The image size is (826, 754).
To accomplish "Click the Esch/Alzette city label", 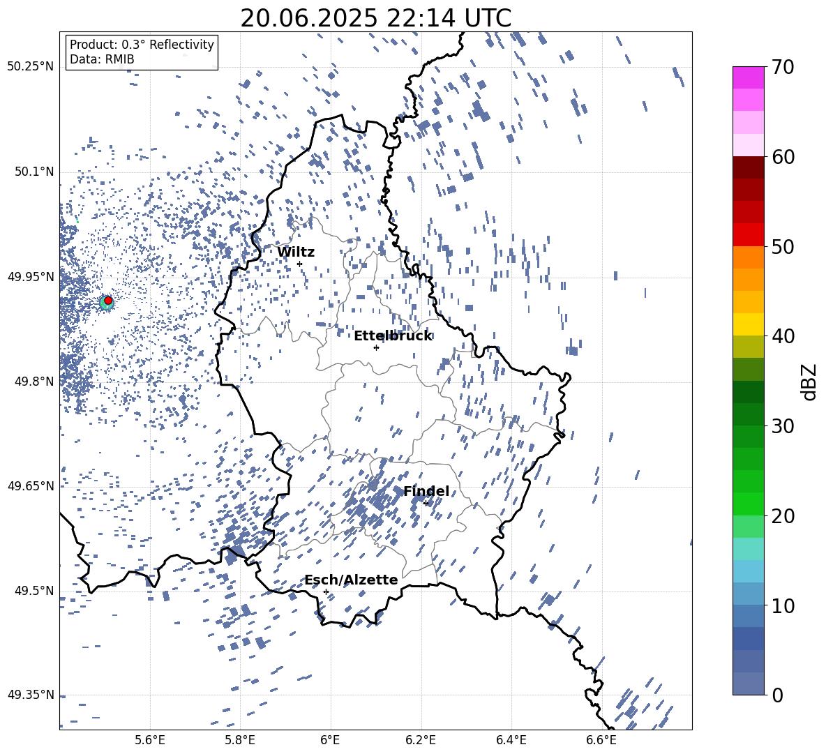I will (x=352, y=580).
